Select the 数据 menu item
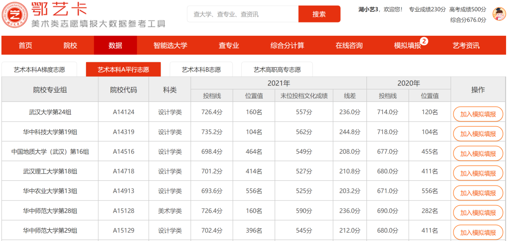Viewport: 508px width, 241px height. coord(115,45)
